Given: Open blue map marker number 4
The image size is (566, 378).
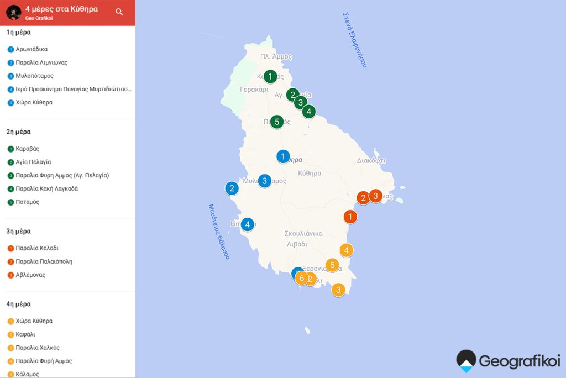Looking at the screenshot, I should (x=247, y=224).
